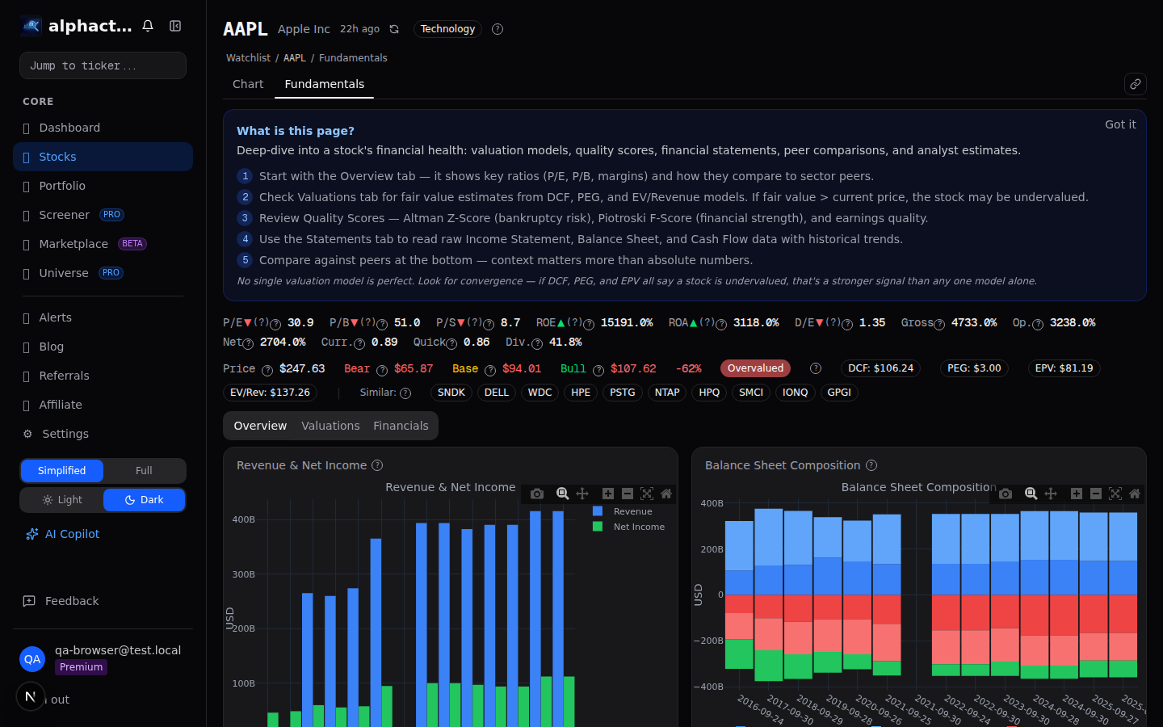Click the Jump to ticker search field
This screenshot has height=727, width=1163.
click(x=103, y=65)
